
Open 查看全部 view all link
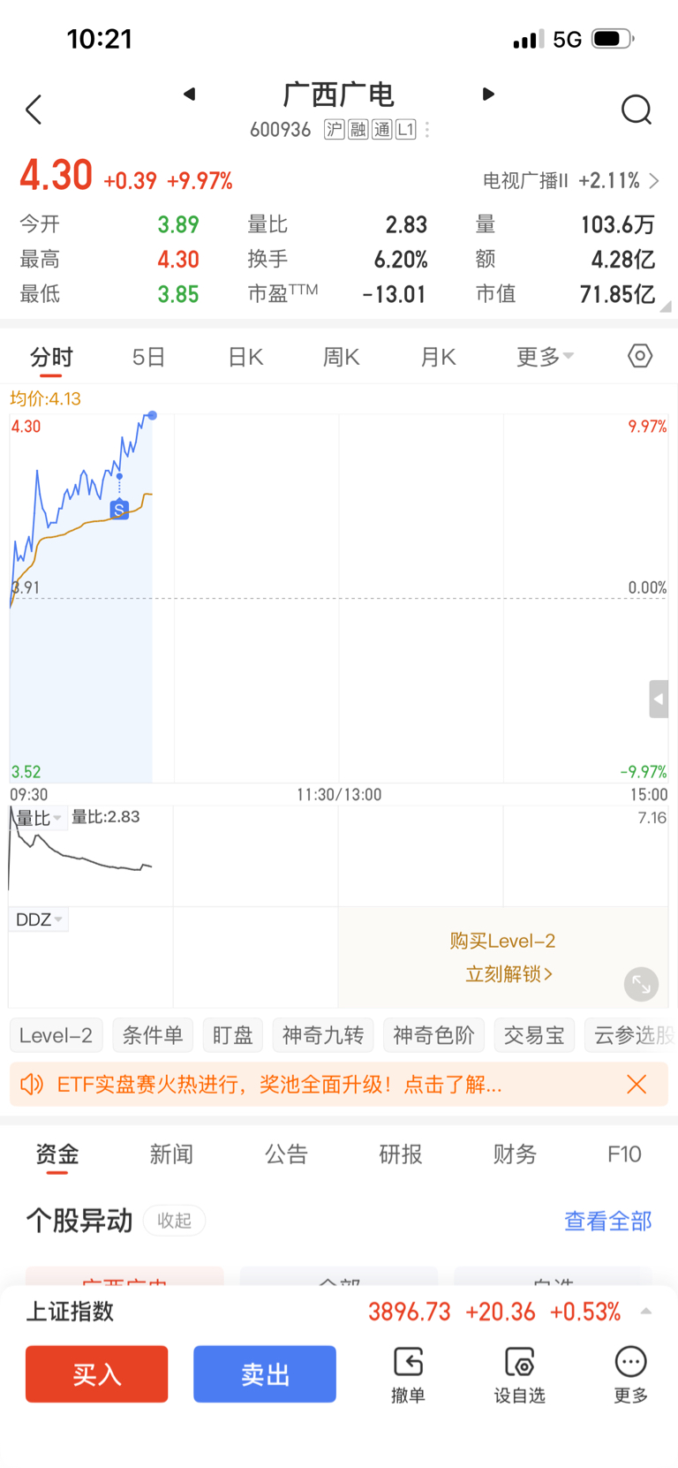pos(607,1221)
